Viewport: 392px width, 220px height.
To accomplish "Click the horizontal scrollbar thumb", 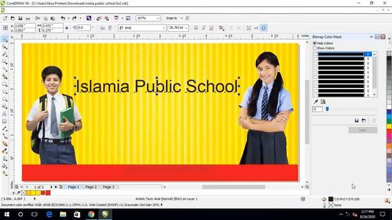I will point(233,187).
